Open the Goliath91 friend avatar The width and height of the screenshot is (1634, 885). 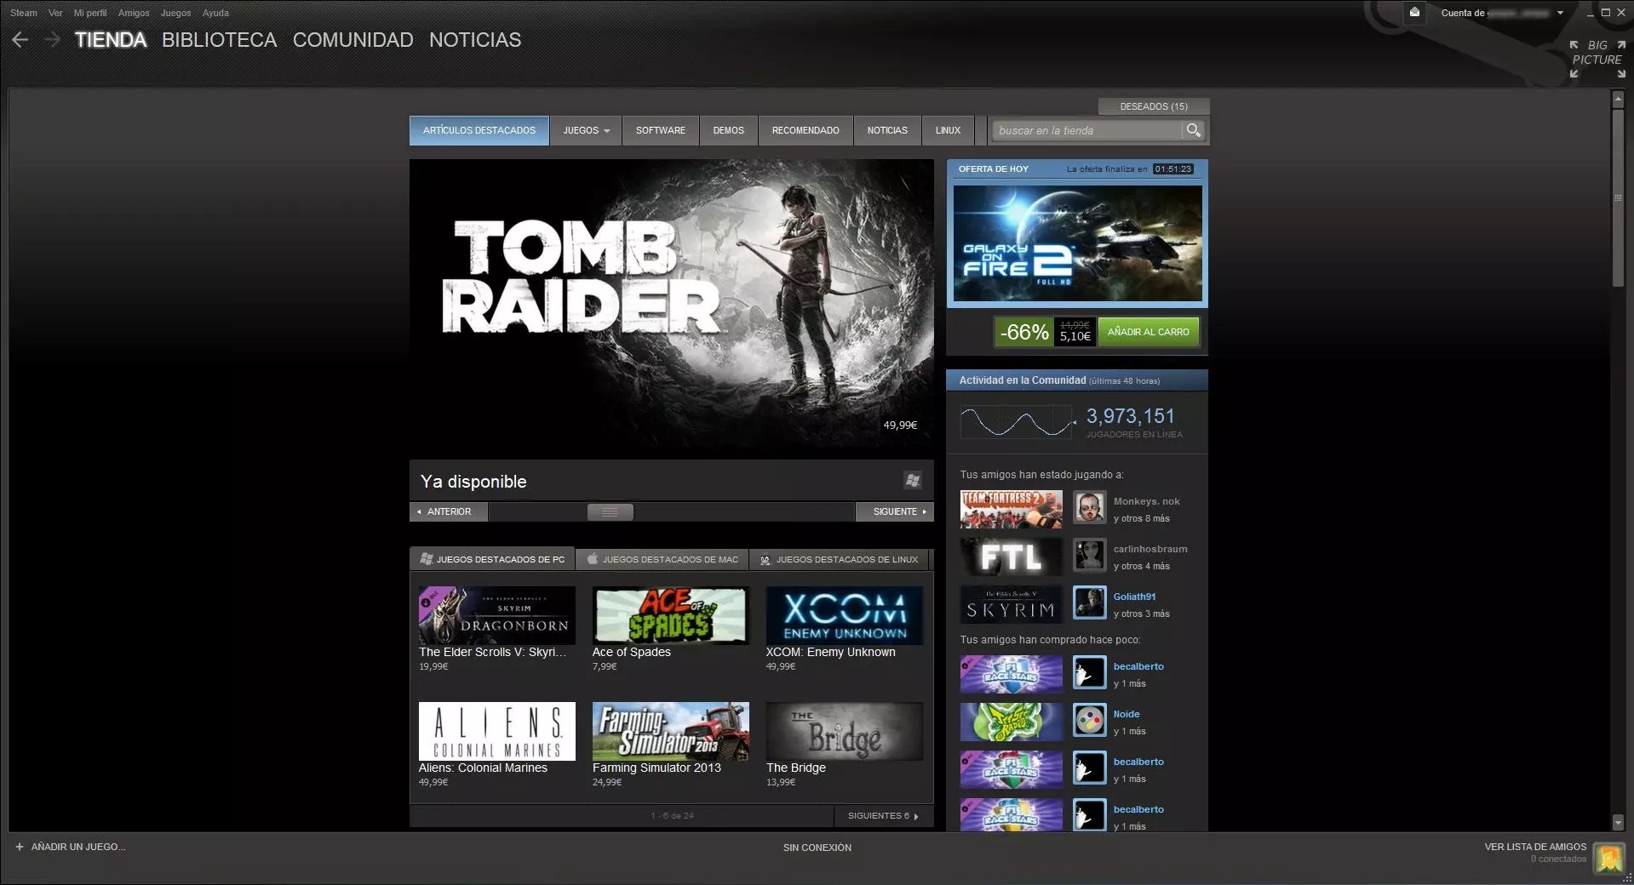tap(1089, 604)
